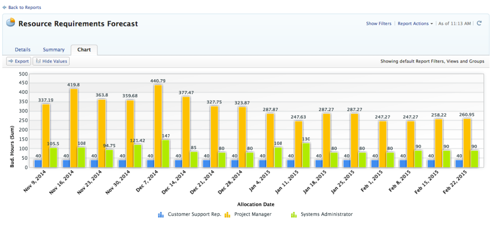Click the refresh report icon
Screen dimensions: 493x236
pyautogui.click(x=479, y=23)
